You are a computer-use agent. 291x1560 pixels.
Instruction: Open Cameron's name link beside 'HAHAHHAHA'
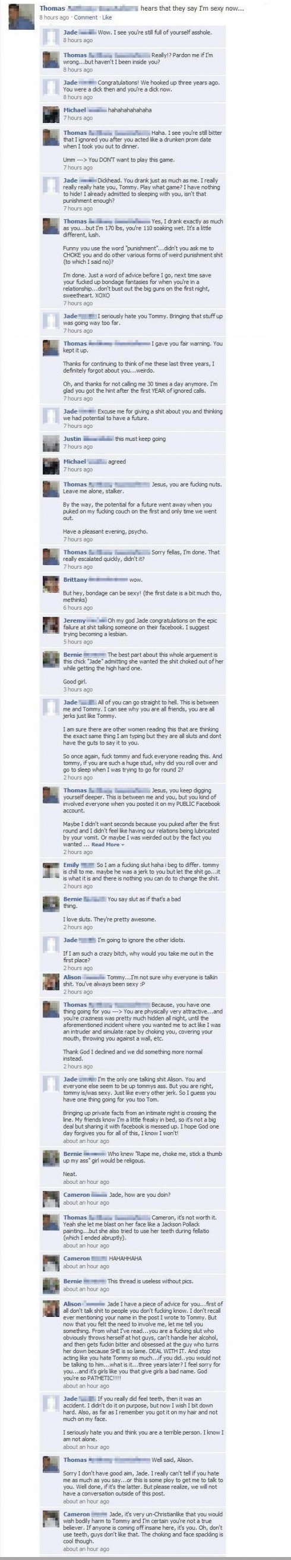pos(76,1259)
